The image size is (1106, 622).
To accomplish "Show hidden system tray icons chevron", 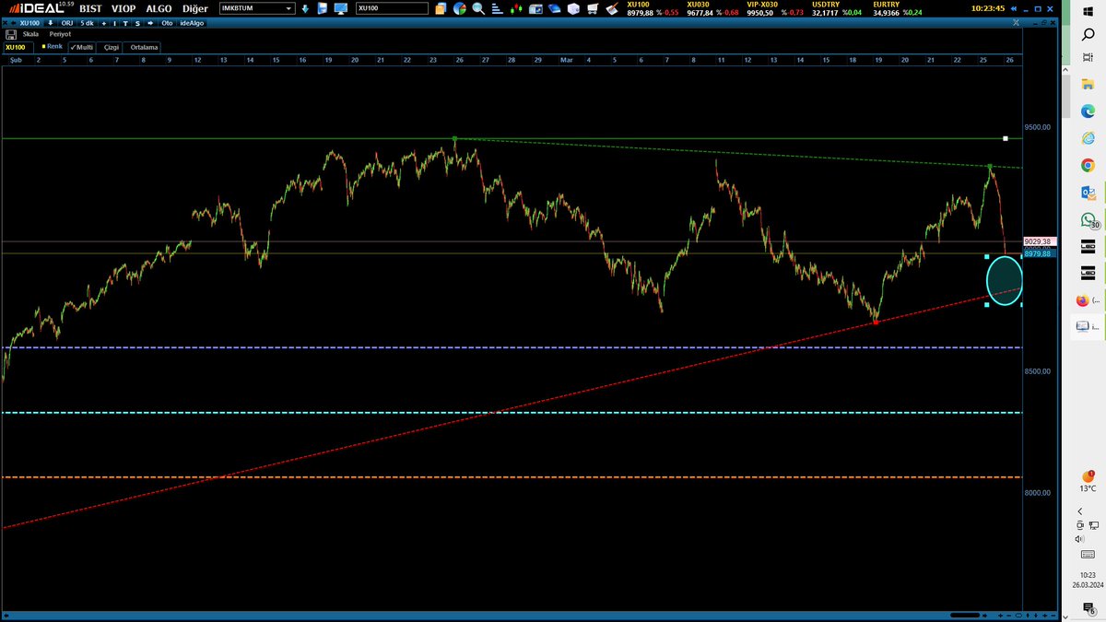I will (1079, 511).
